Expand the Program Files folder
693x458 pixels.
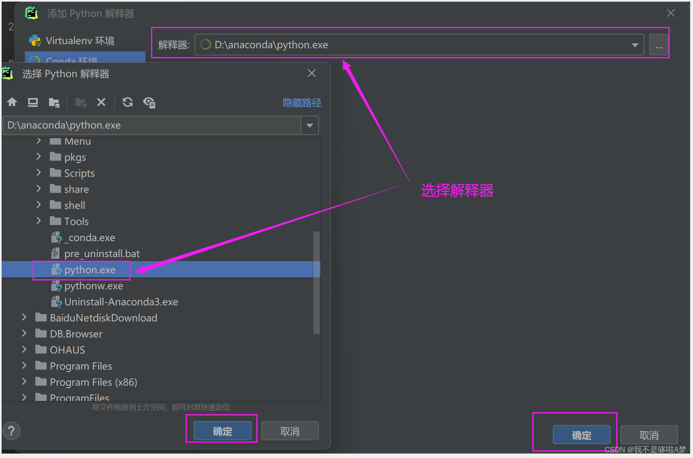[24, 365]
